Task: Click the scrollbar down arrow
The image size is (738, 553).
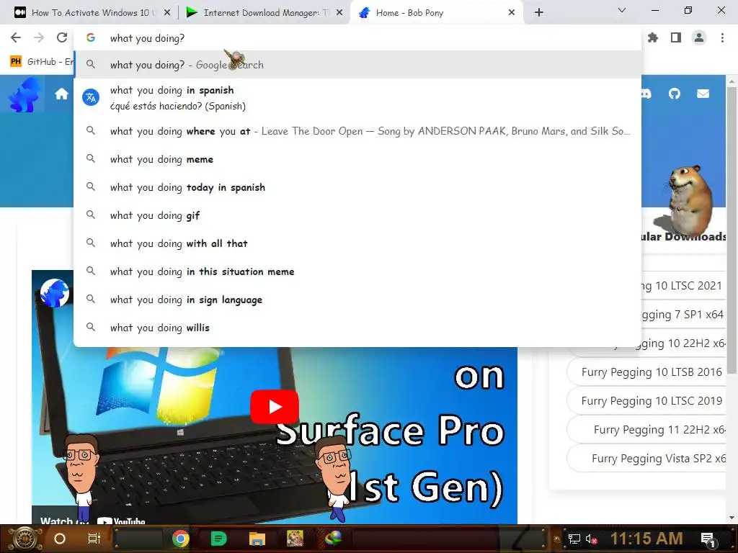Action: tap(732, 518)
